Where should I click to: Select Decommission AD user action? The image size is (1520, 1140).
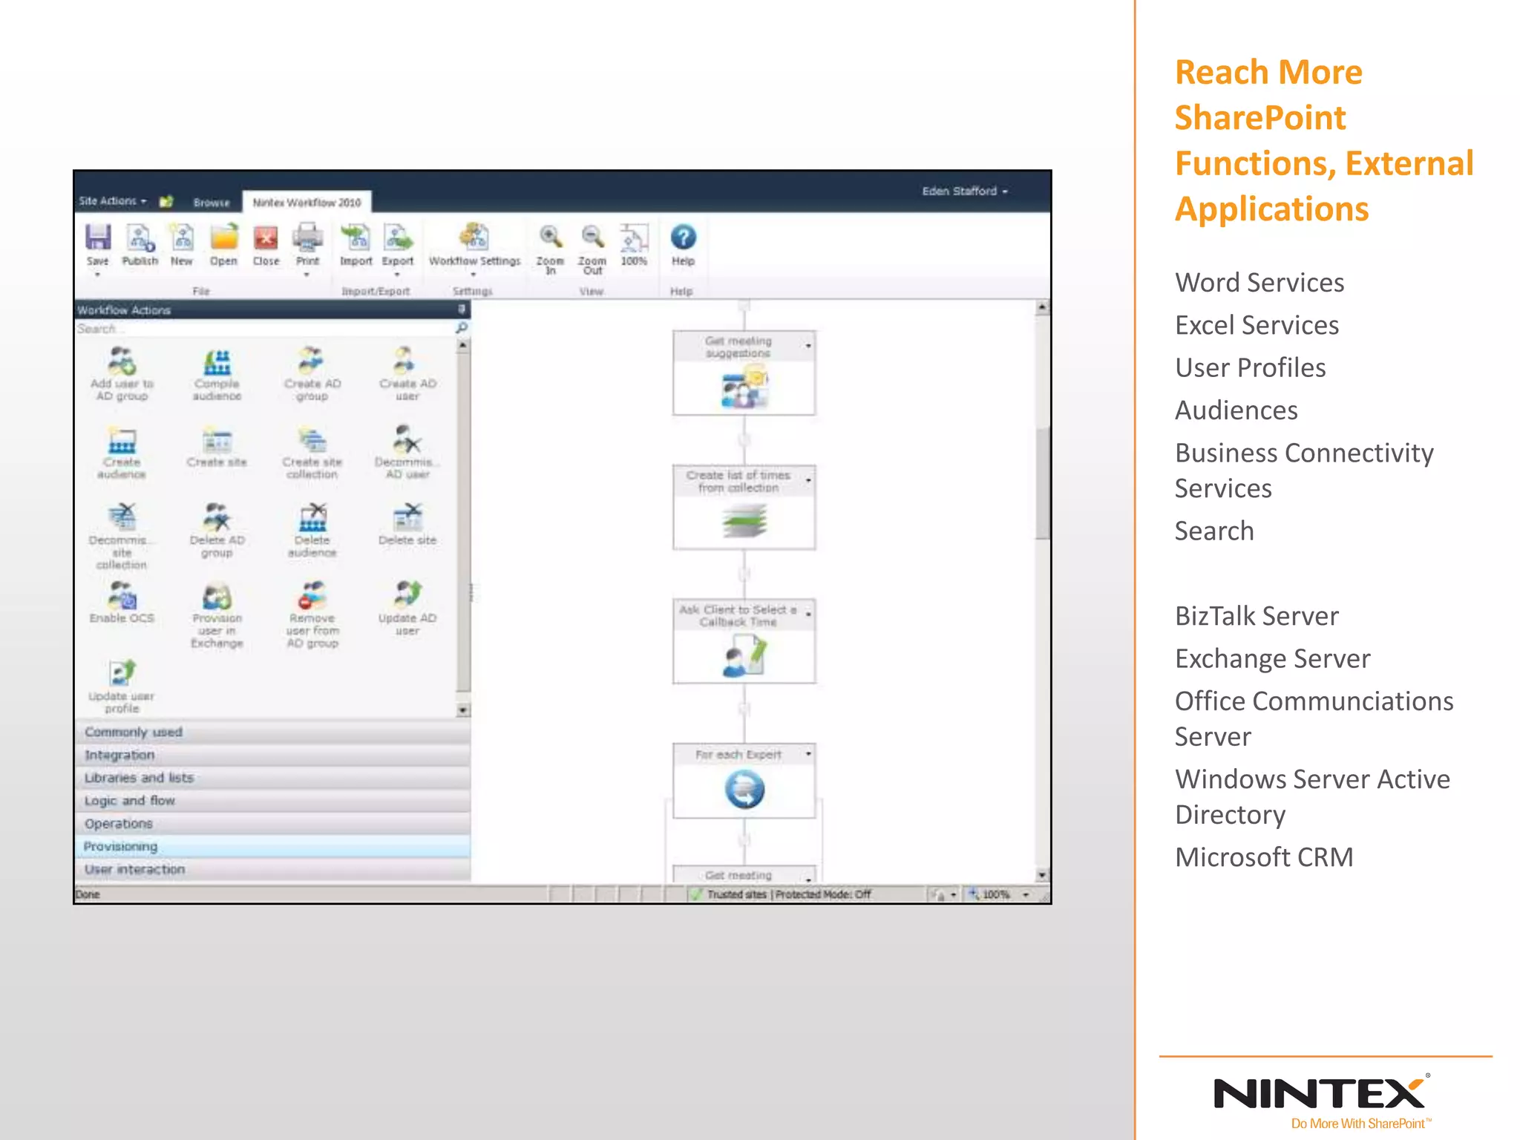click(x=407, y=453)
